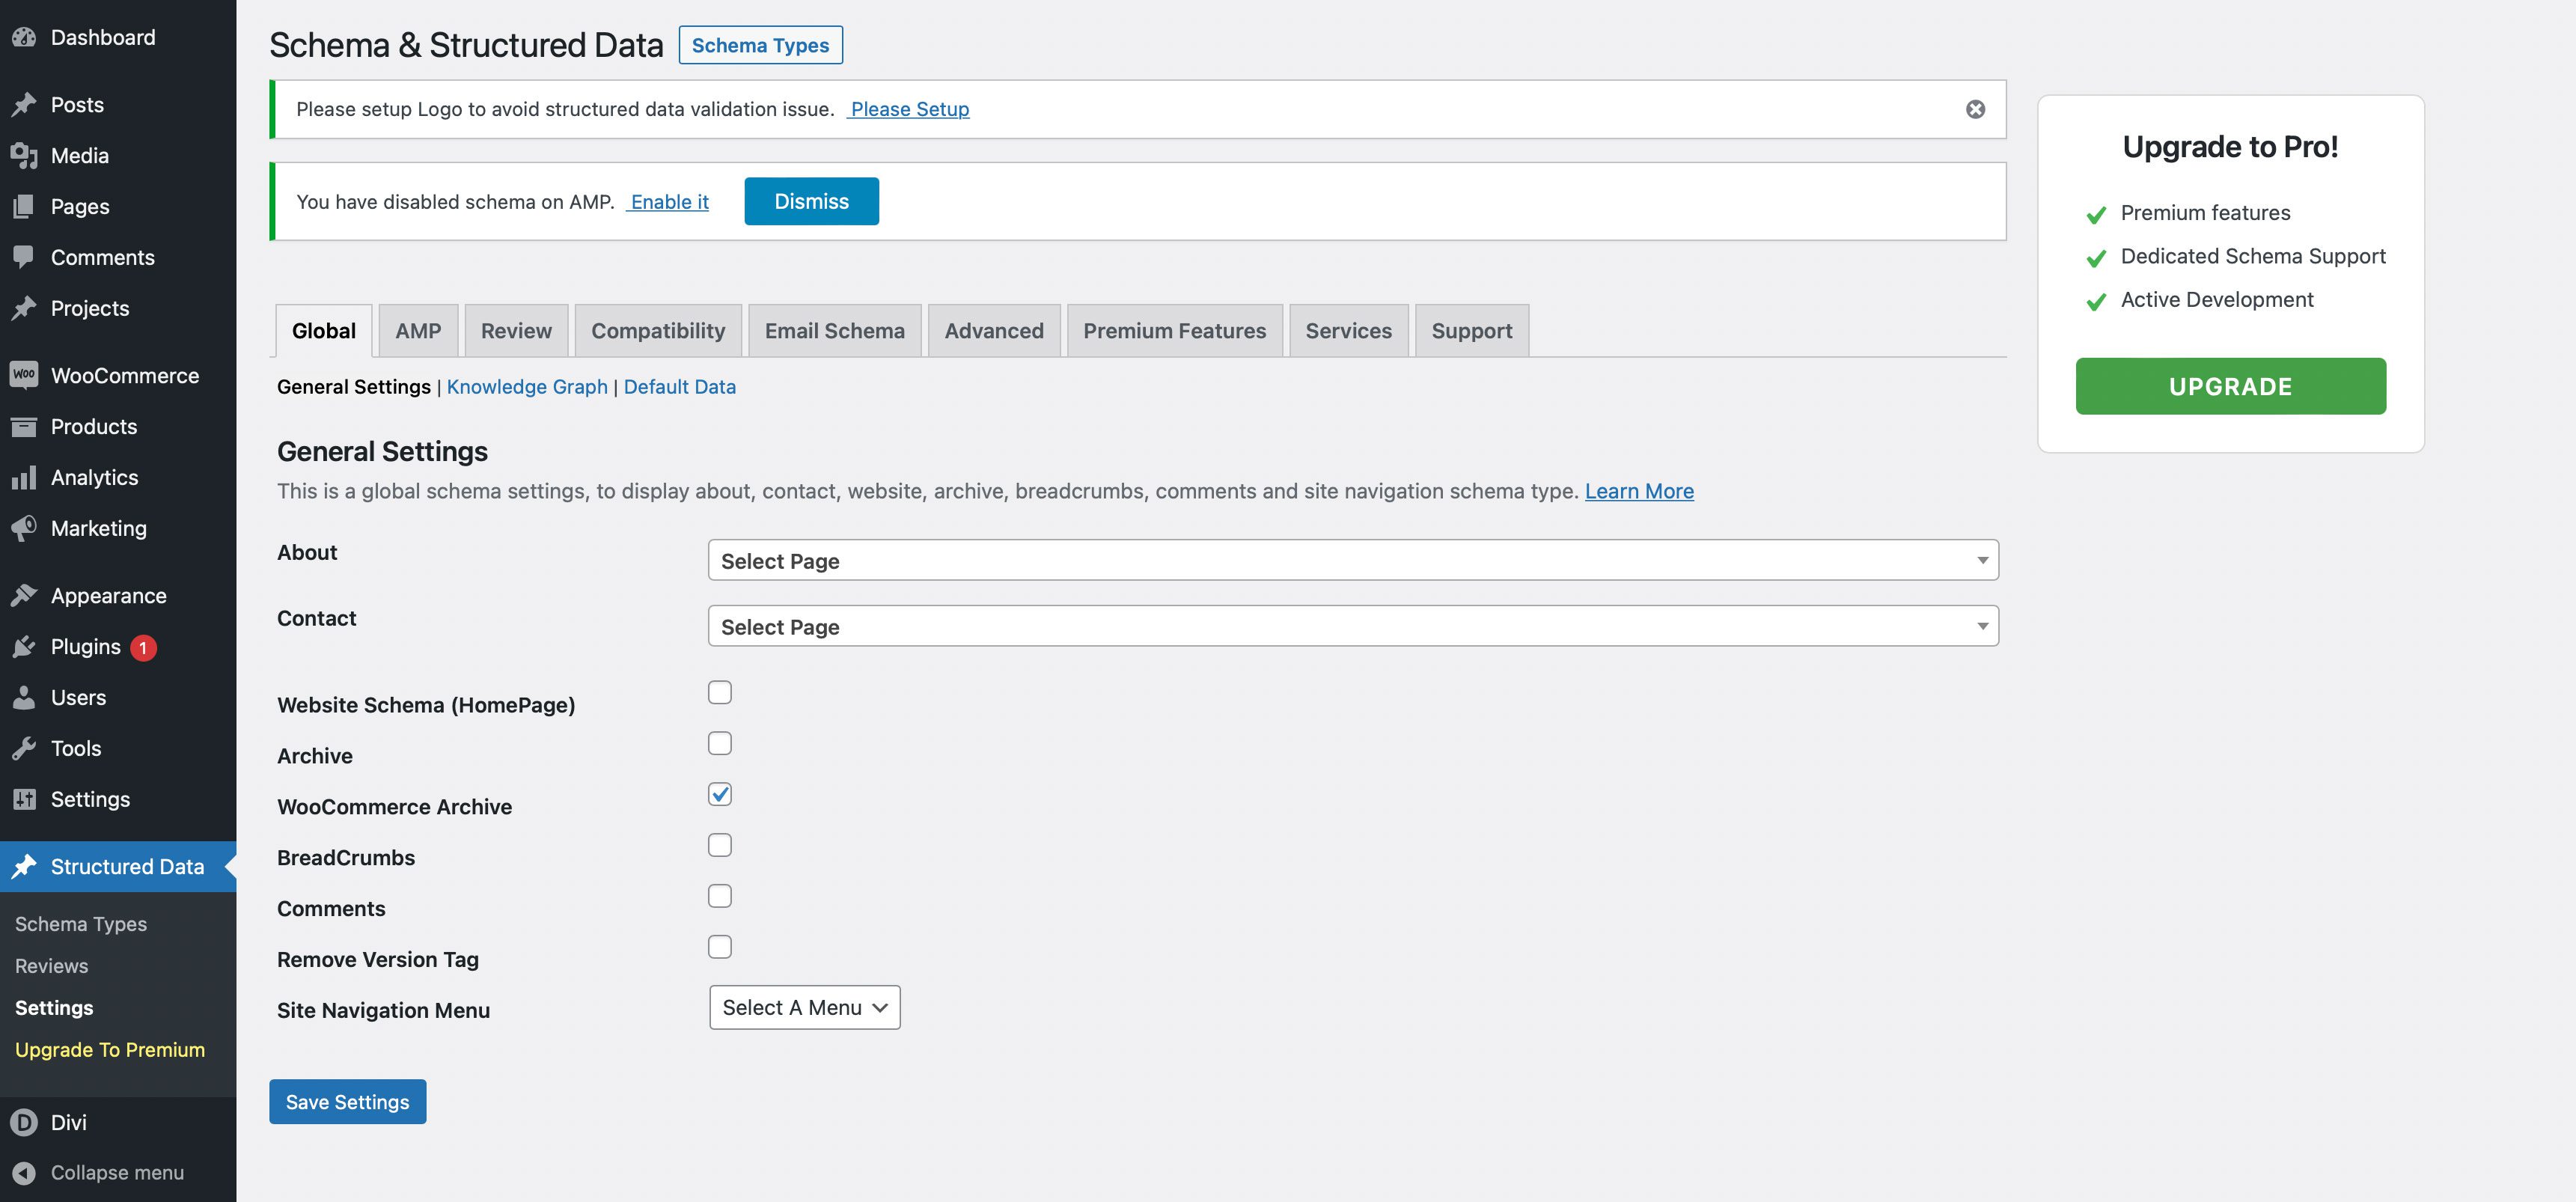Viewport: 2576px width, 1202px height.
Task: Open the About page select dropdown
Action: pos(1350,558)
